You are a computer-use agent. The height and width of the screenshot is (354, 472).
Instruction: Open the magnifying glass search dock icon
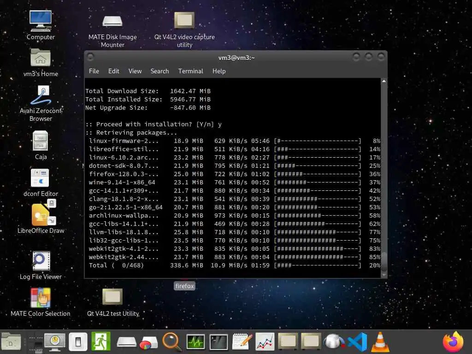pyautogui.click(x=172, y=342)
